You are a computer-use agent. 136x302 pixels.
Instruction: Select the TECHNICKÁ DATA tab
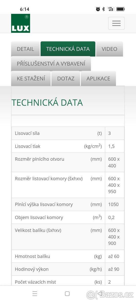coord(68,49)
